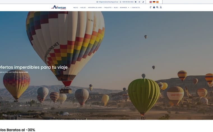Switch language with the UK flag
This screenshot has width=213, height=132.
click(151, 2)
